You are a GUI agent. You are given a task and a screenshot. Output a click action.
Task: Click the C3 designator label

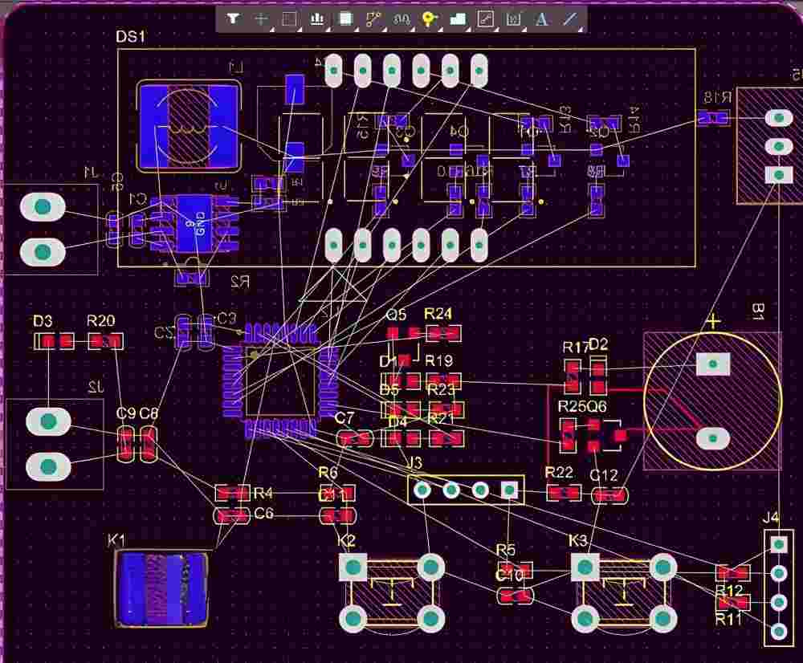click(227, 319)
